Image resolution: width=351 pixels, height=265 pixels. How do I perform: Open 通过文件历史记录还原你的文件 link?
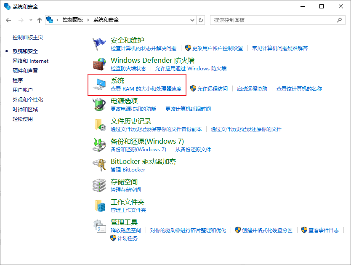coord(246,129)
